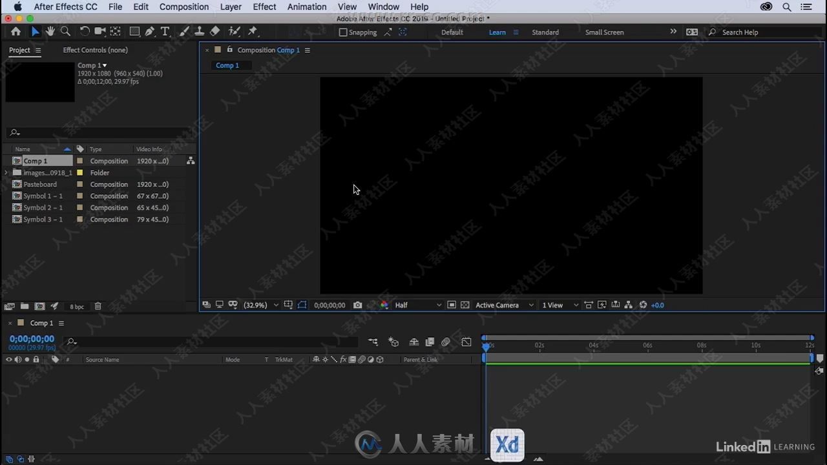Image resolution: width=827 pixels, height=465 pixels.
Task: Click the Reset Exposure icon in the viewer
Action: [x=643, y=305]
